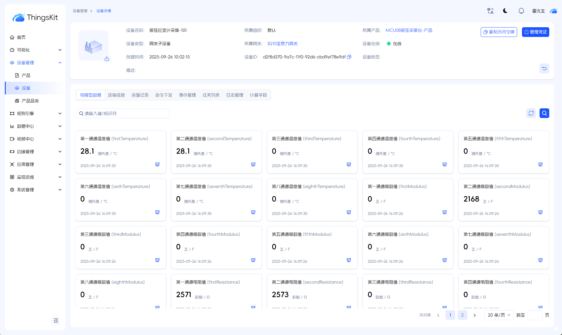Open history chart for secondModulus card
The image size is (562, 335).
point(540,212)
